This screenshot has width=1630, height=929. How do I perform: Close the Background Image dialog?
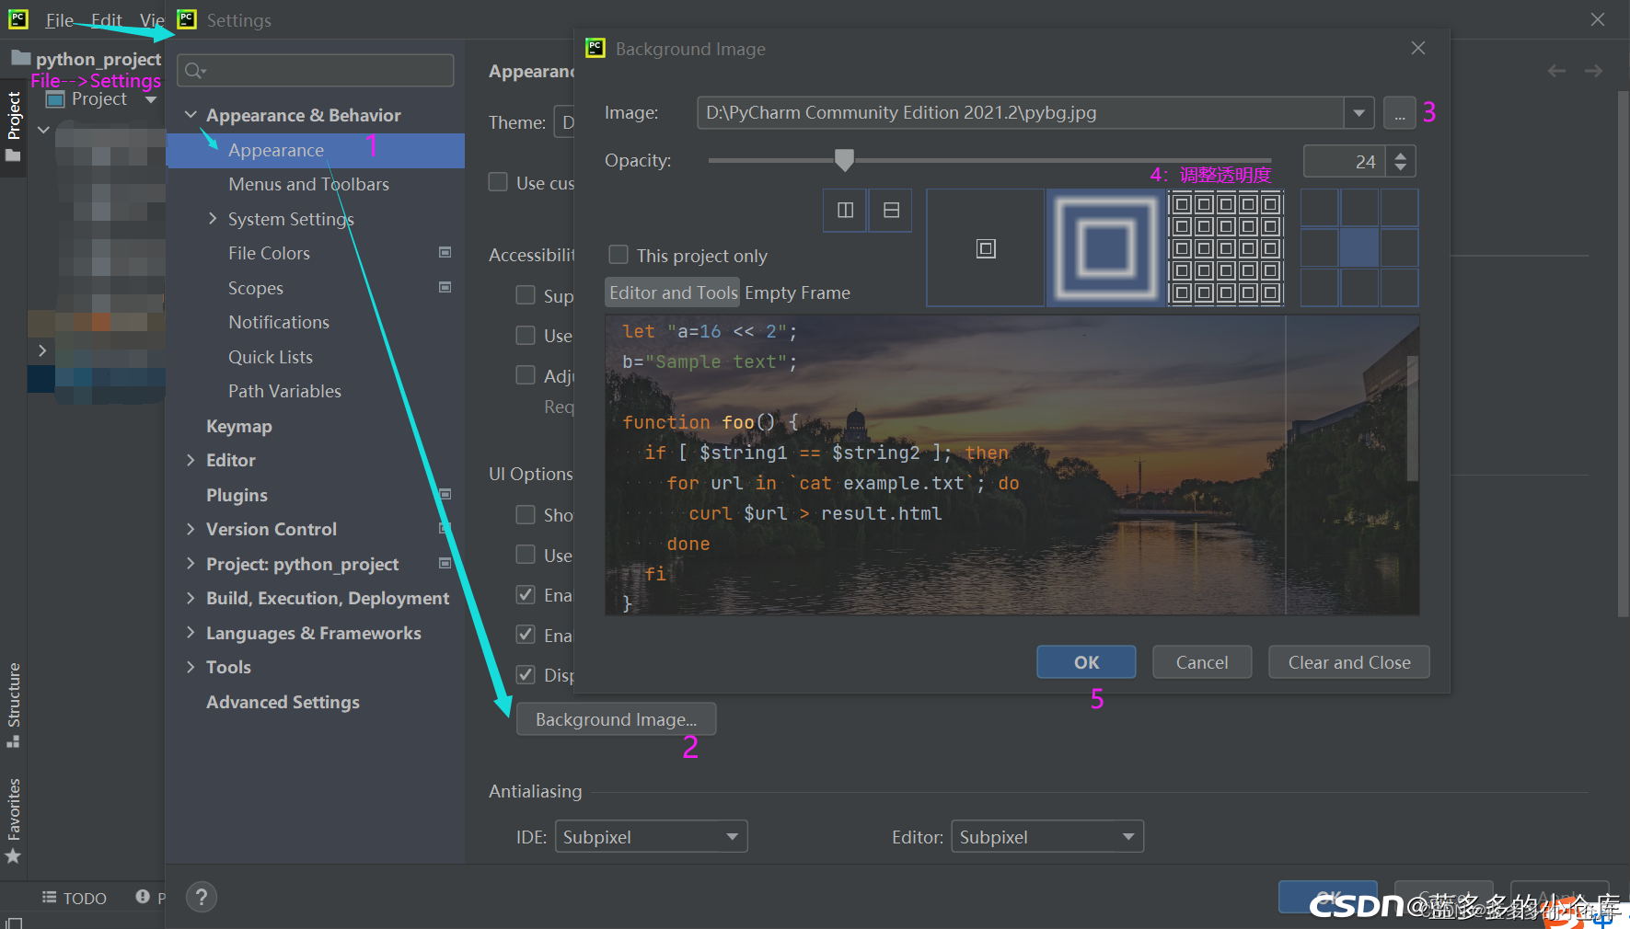(1418, 48)
